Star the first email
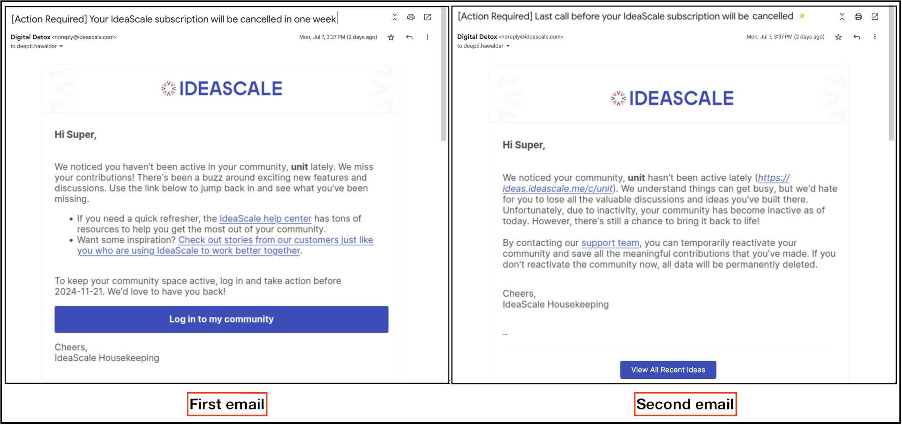902x425 pixels. point(391,37)
